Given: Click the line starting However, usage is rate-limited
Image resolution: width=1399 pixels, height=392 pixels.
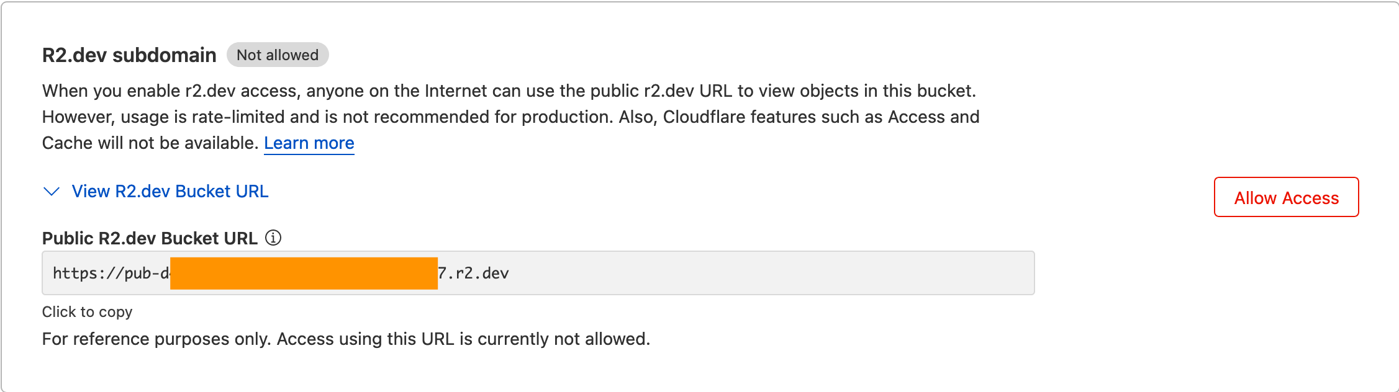Looking at the screenshot, I should [511, 117].
